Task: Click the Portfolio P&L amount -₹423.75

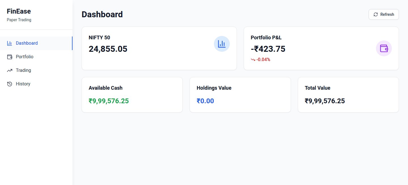Action: (x=268, y=49)
